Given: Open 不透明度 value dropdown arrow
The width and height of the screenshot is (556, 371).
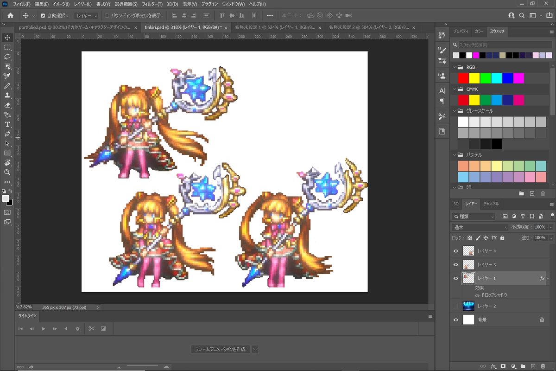Looking at the screenshot, I should click(x=551, y=227).
